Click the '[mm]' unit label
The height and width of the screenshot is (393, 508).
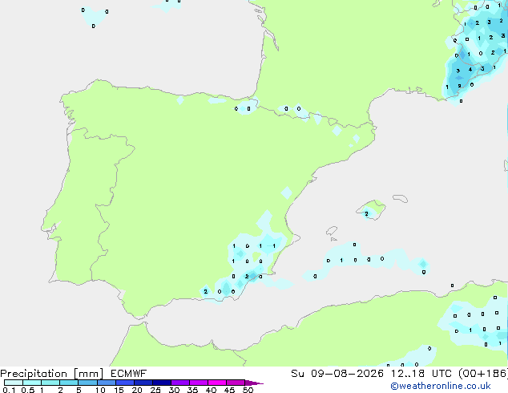pos(88,374)
